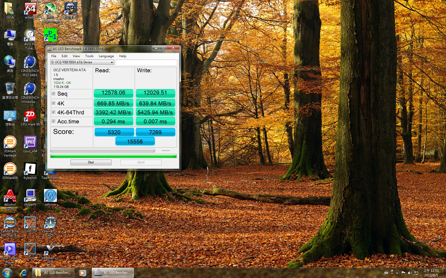Uncheck the Seq benchmark checkbox

tap(54, 94)
